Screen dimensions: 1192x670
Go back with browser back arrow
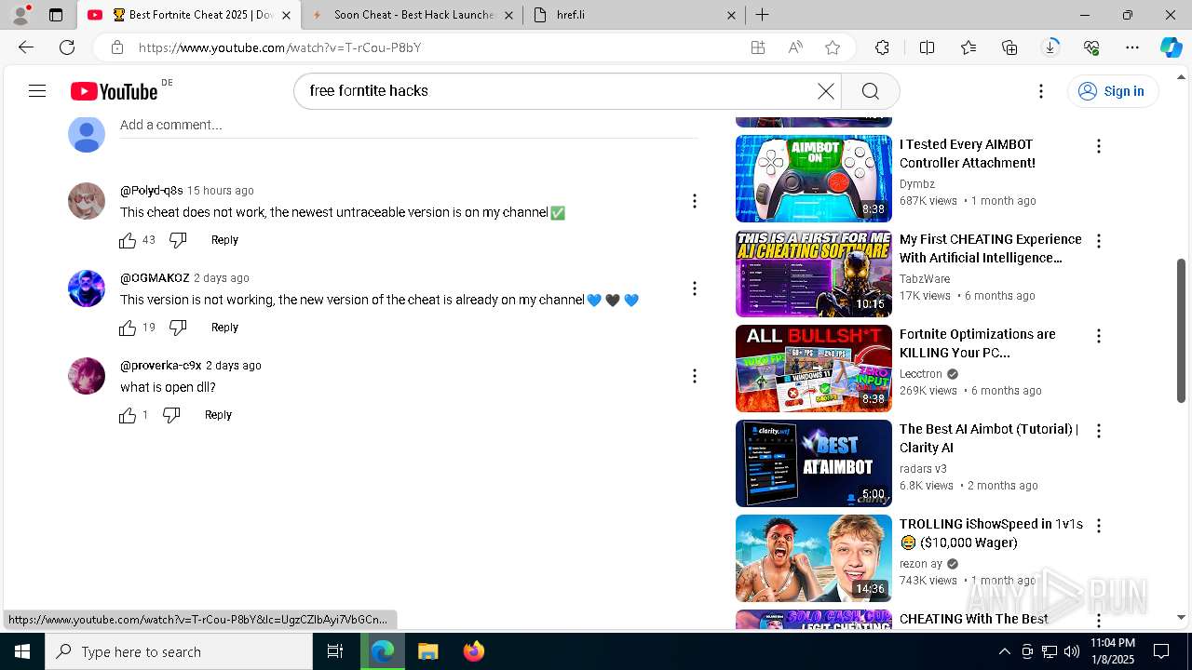click(x=26, y=47)
